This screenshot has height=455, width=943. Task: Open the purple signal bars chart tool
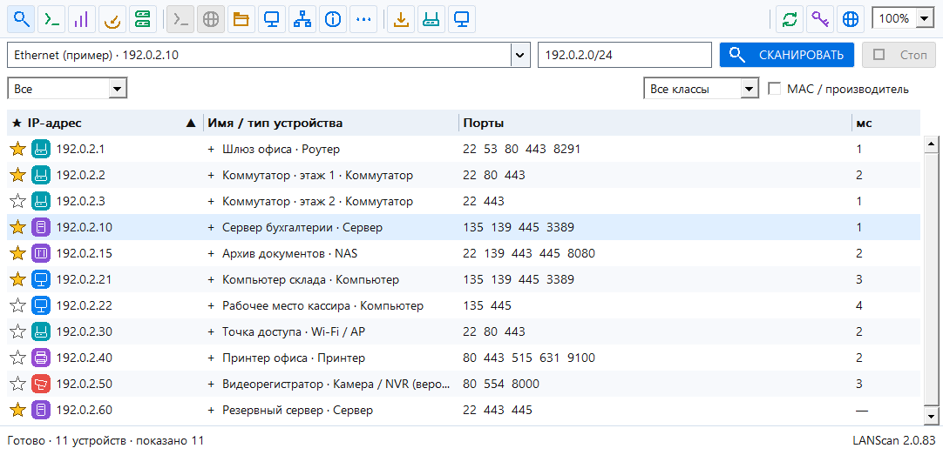[82, 19]
